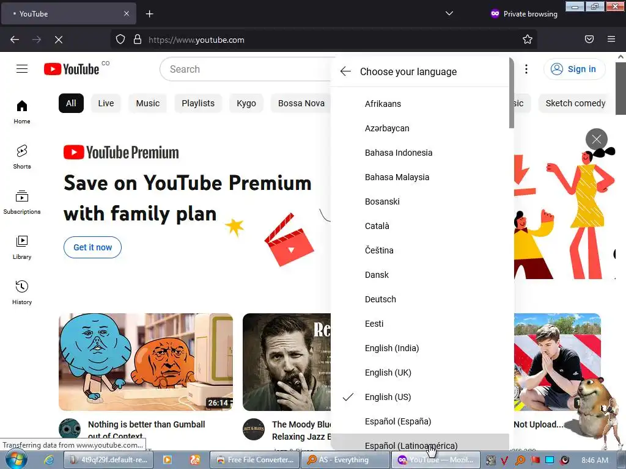Switch to Free File Converter taskbar window
This screenshot has height=469, width=626.
[x=255, y=460]
